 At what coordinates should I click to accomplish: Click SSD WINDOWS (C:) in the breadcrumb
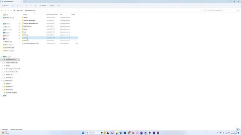click(30, 11)
